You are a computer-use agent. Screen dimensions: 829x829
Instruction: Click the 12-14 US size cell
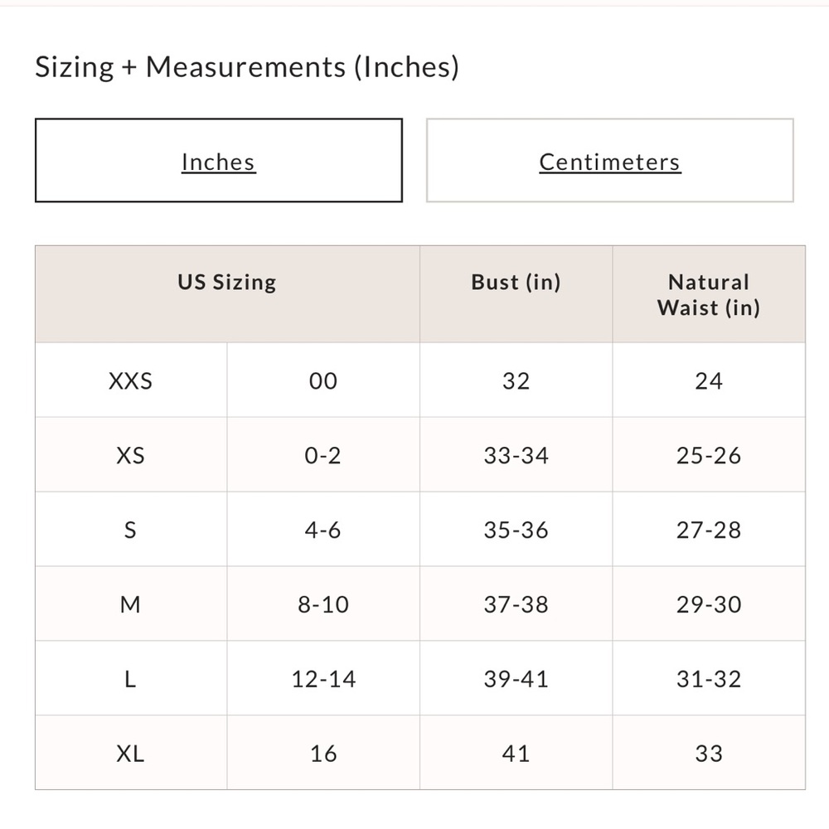323,678
